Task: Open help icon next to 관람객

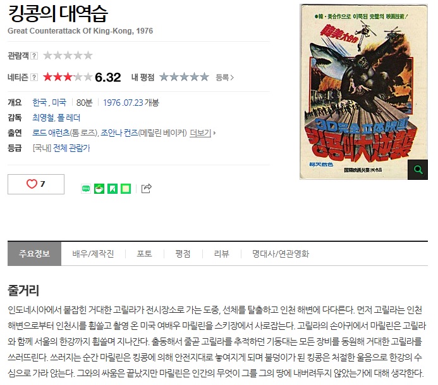Action: 33,56
